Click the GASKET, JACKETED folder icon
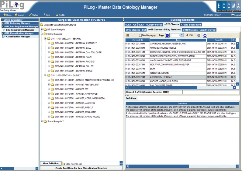Screen dimensions: 242x171 [52, 103]
